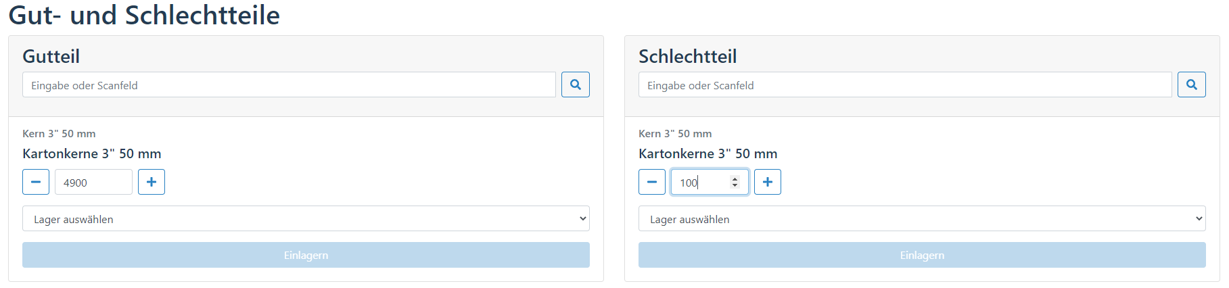Click spinner up arrow in Schlechtteil quantity

point(735,178)
